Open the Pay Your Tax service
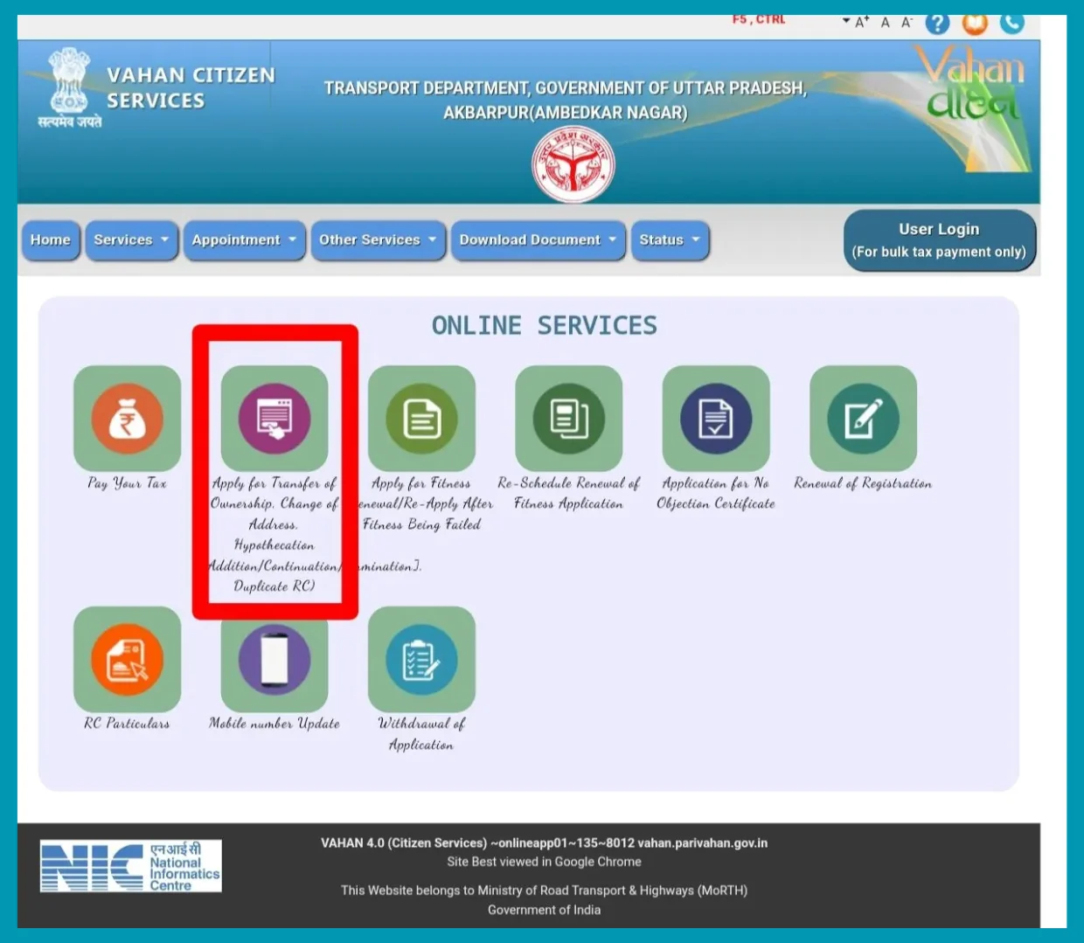Screen dimensions: 1084x943 [127, 419]
